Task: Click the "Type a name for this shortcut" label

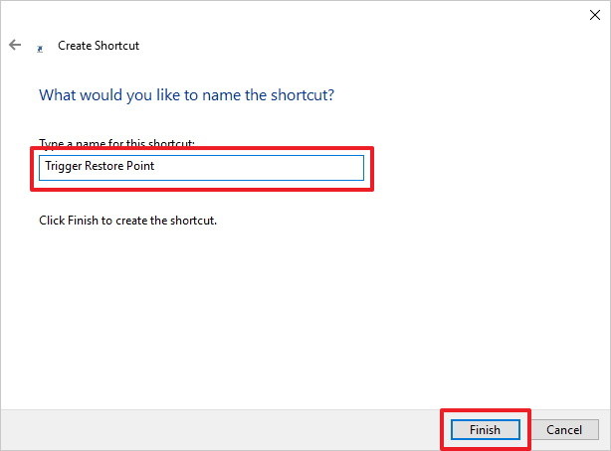Action: coord(116,144)
